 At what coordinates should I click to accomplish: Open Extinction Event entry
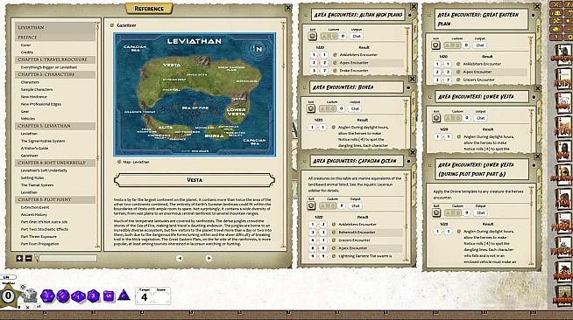(35, 207)
